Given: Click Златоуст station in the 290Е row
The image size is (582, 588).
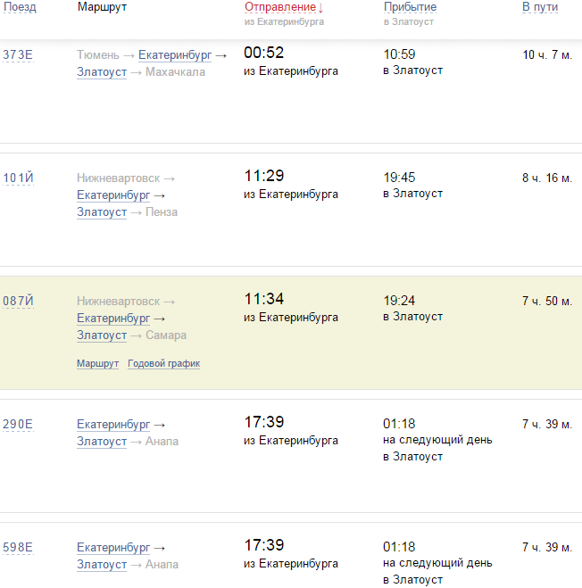Looking at the screenshot, I should pos(102,442).
